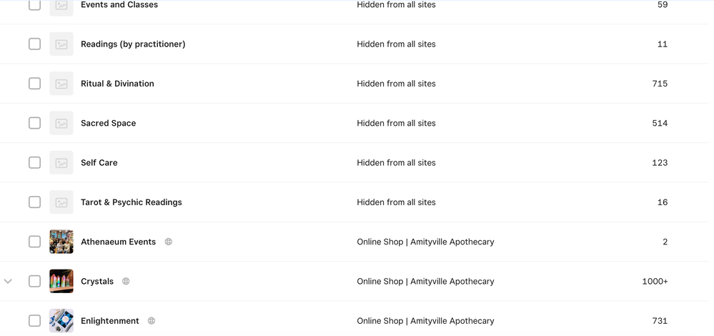The image size is (714, 336).
Task: Click placeholder image icon for Tarot & Psychic Readings
Action: coord(61,202)
